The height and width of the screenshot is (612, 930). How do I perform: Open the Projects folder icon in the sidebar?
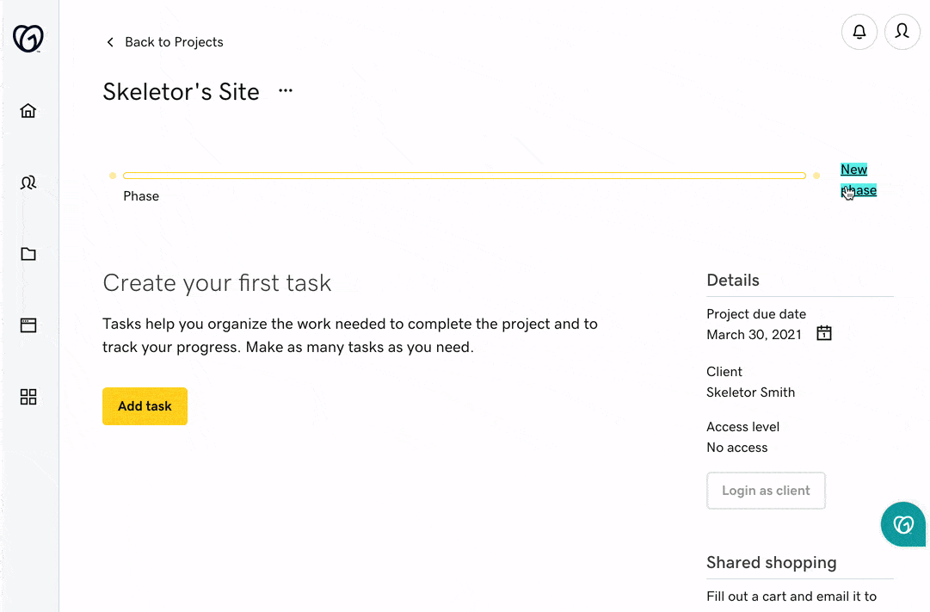(x=28, y=254)
